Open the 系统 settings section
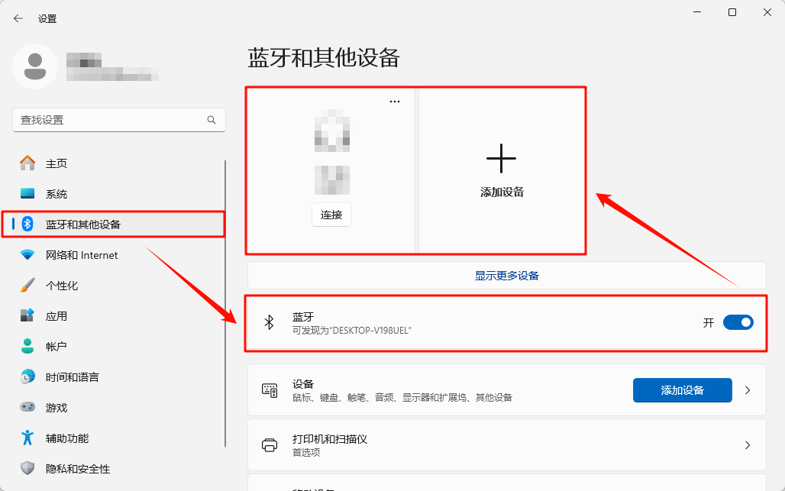 57,194
